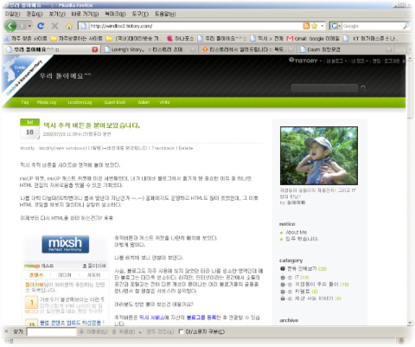Open About Me notice link
This screenshot has width=415, height=347.
pos(296,232)
